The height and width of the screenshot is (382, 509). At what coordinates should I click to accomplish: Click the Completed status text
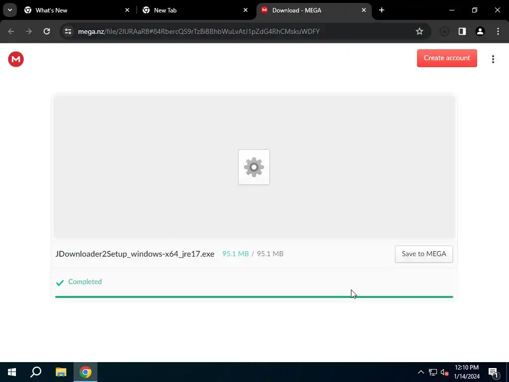click(85, 282)
